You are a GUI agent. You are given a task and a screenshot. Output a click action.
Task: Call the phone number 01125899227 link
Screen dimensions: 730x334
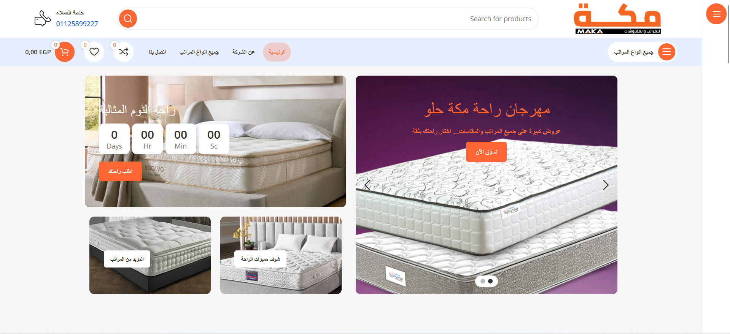(77, 24)
